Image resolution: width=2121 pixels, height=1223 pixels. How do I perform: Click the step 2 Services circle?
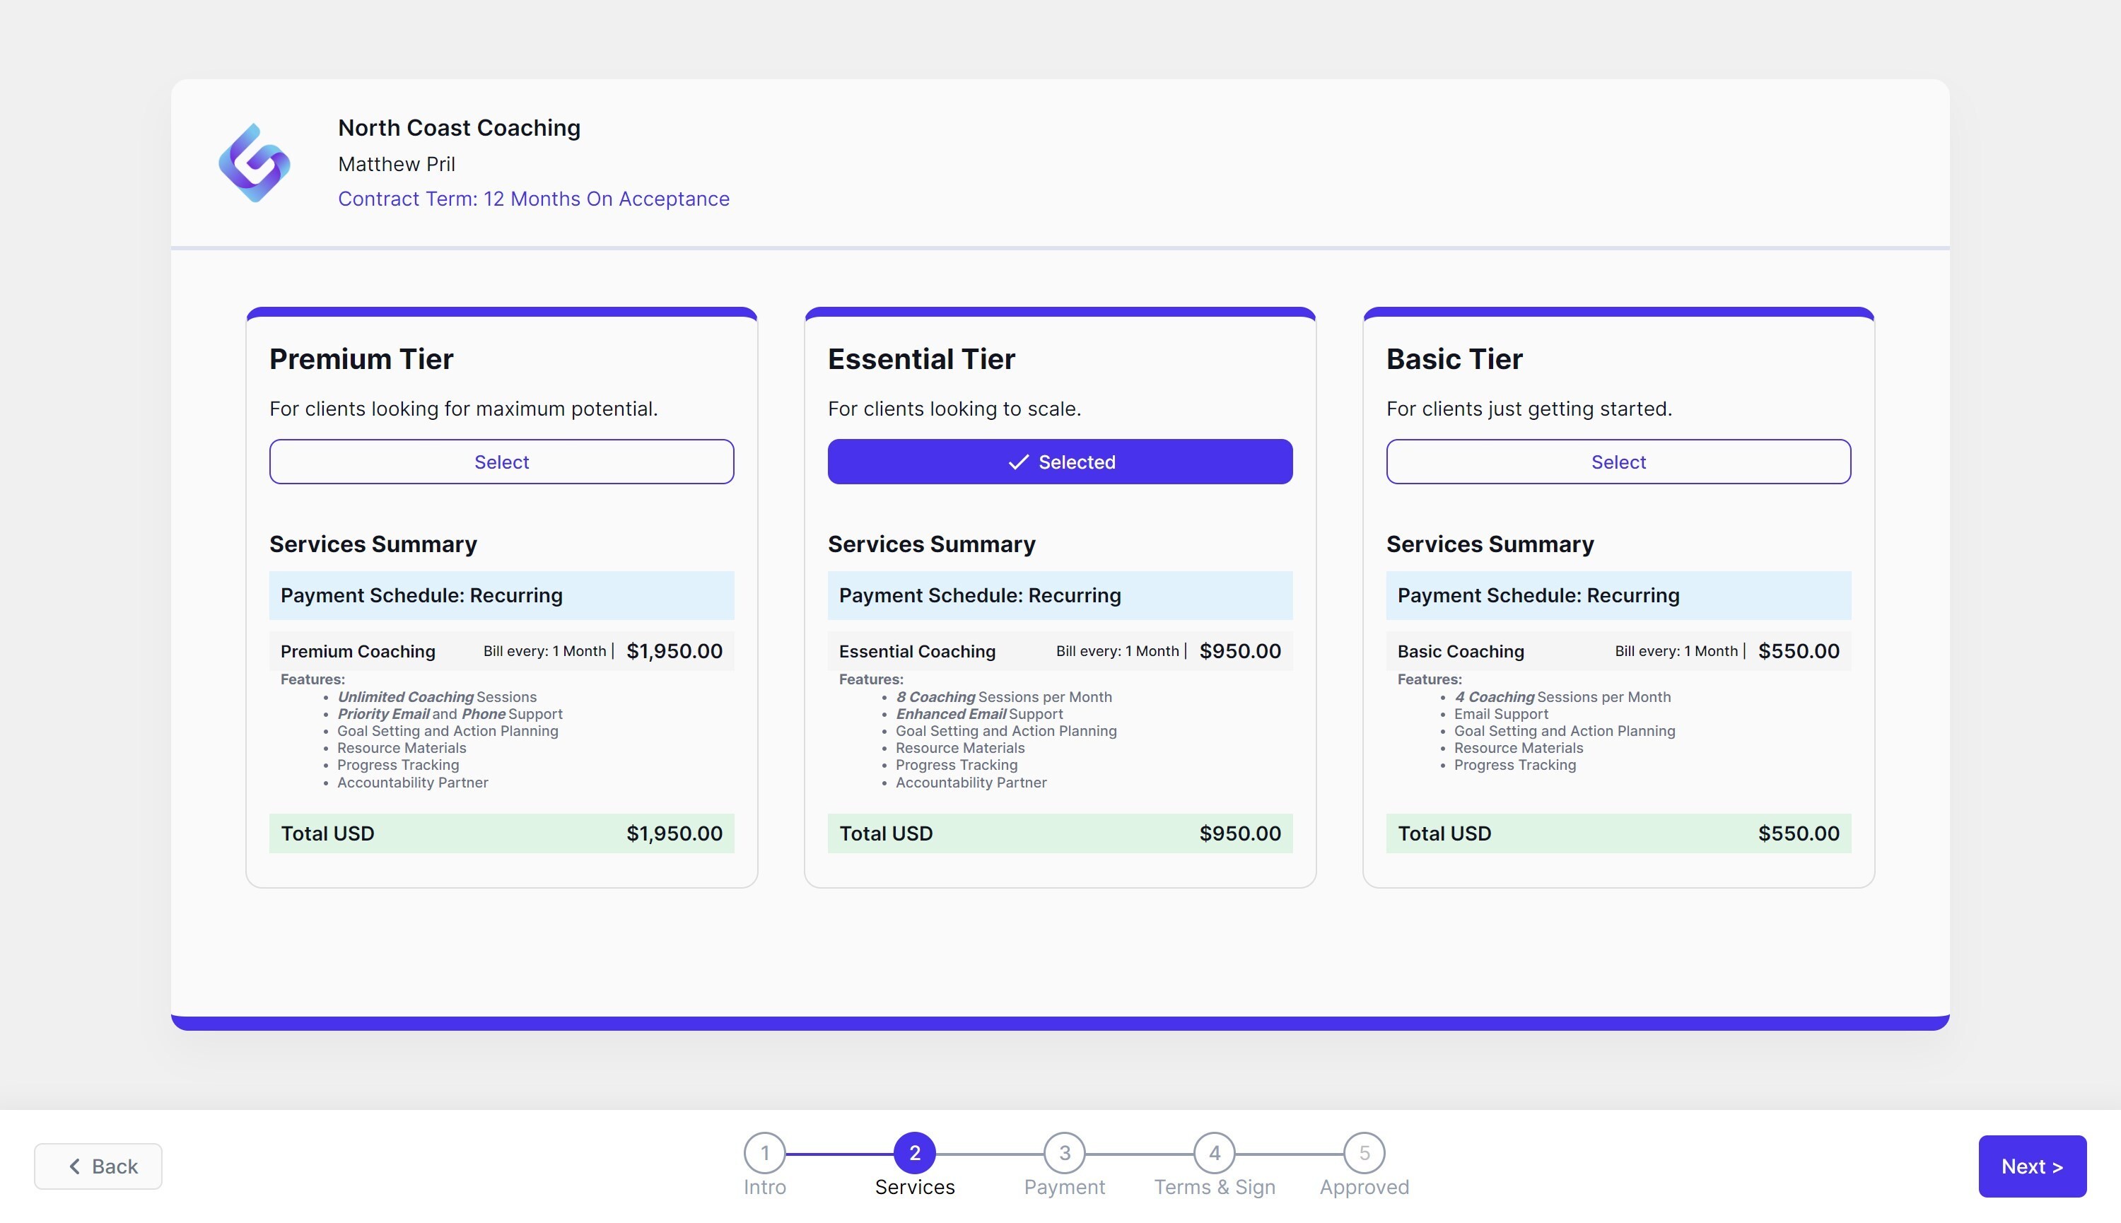point(914,1153)
